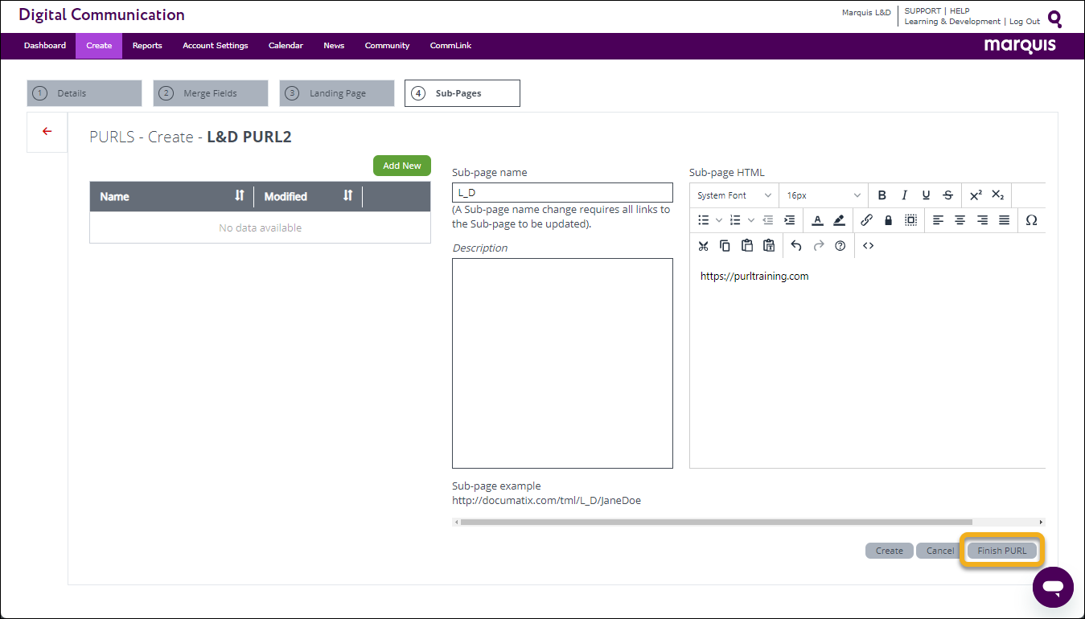Expand the numbered list style options
This screenshot has width=1085, height=619.
[750, 220]
